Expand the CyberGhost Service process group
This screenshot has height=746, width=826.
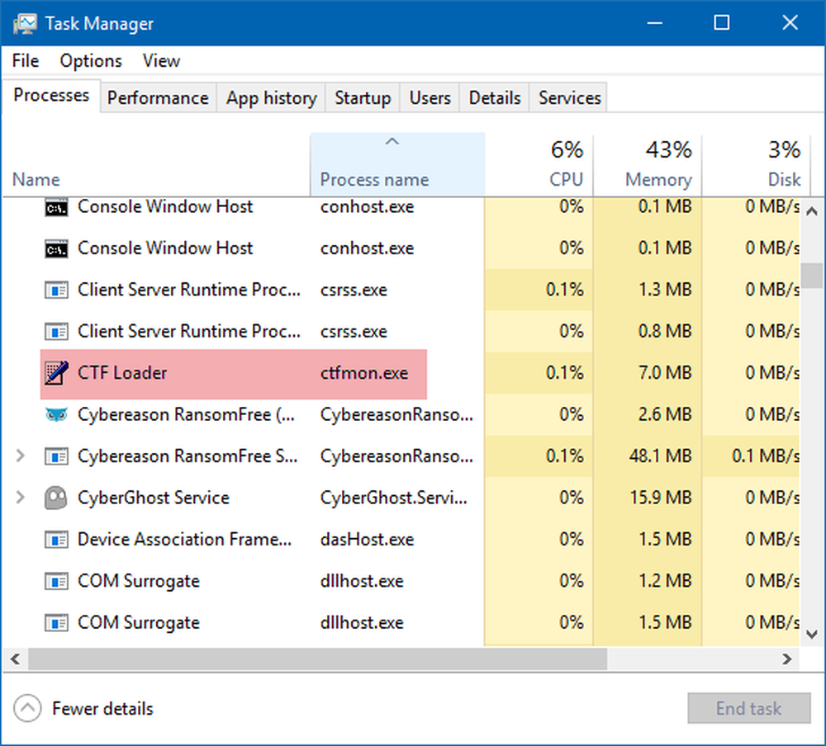21,498
